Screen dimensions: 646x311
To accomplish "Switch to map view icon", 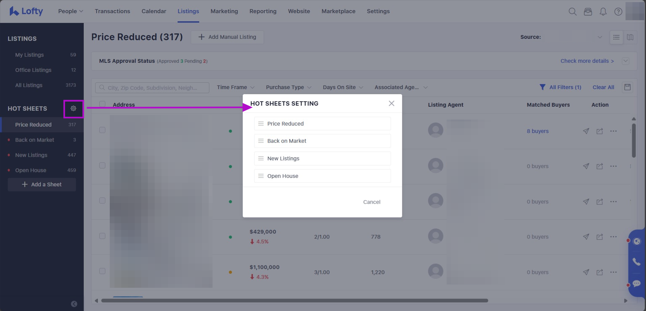I will tap(630, 37).
